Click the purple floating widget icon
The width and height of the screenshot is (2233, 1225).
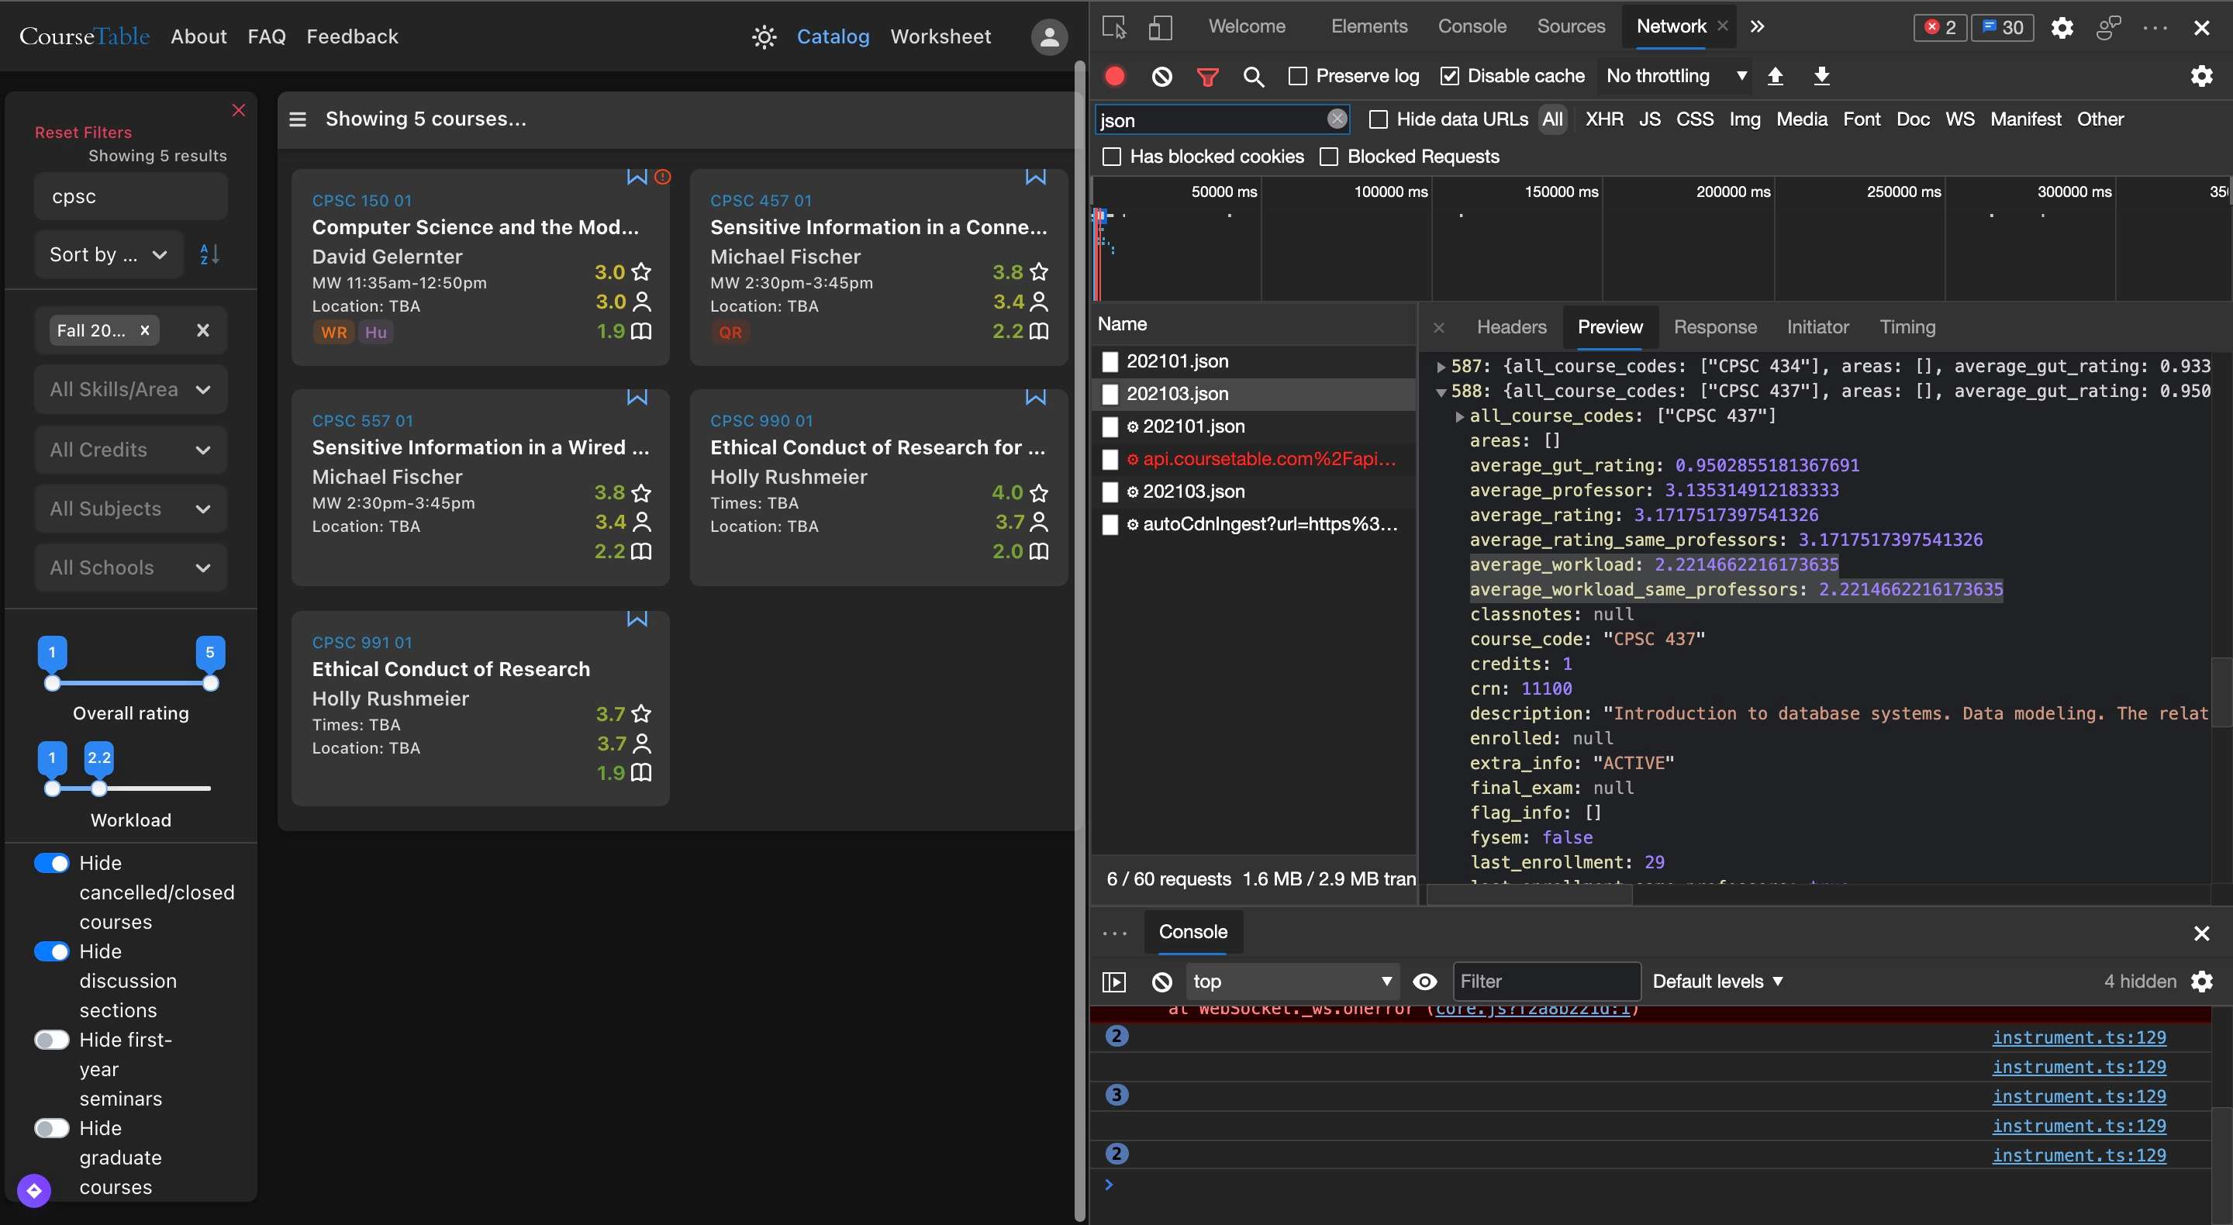[34, 1190]
